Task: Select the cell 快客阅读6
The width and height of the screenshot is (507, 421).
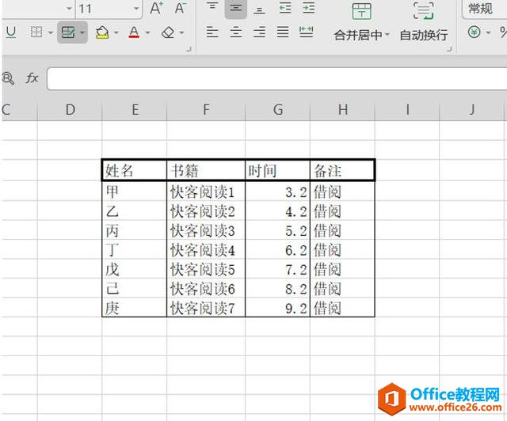Action: 206,289
